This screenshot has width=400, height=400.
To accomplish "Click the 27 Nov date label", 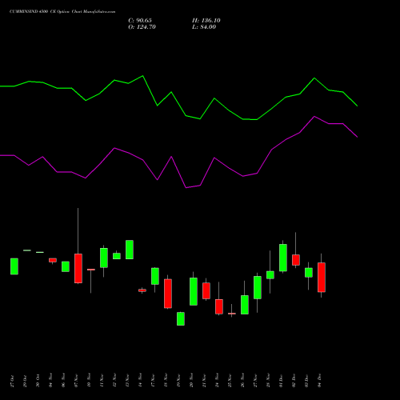I will (255, 381).
